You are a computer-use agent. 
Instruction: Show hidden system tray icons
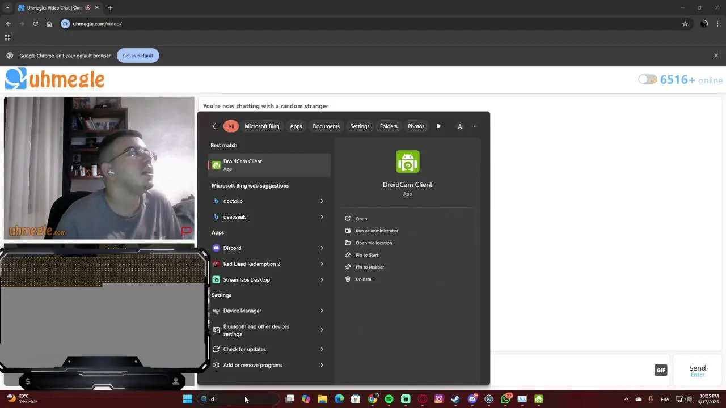626,399
